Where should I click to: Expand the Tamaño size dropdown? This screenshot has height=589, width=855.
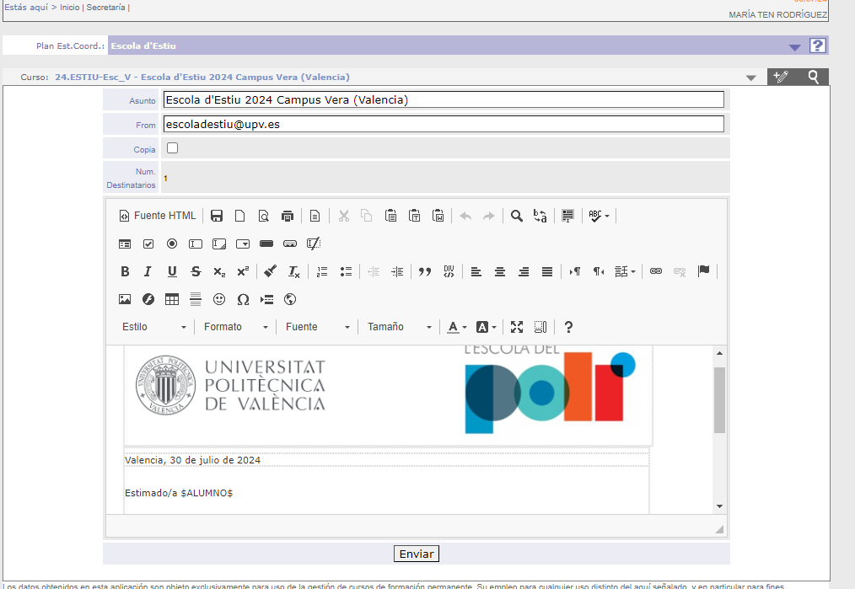399,327
